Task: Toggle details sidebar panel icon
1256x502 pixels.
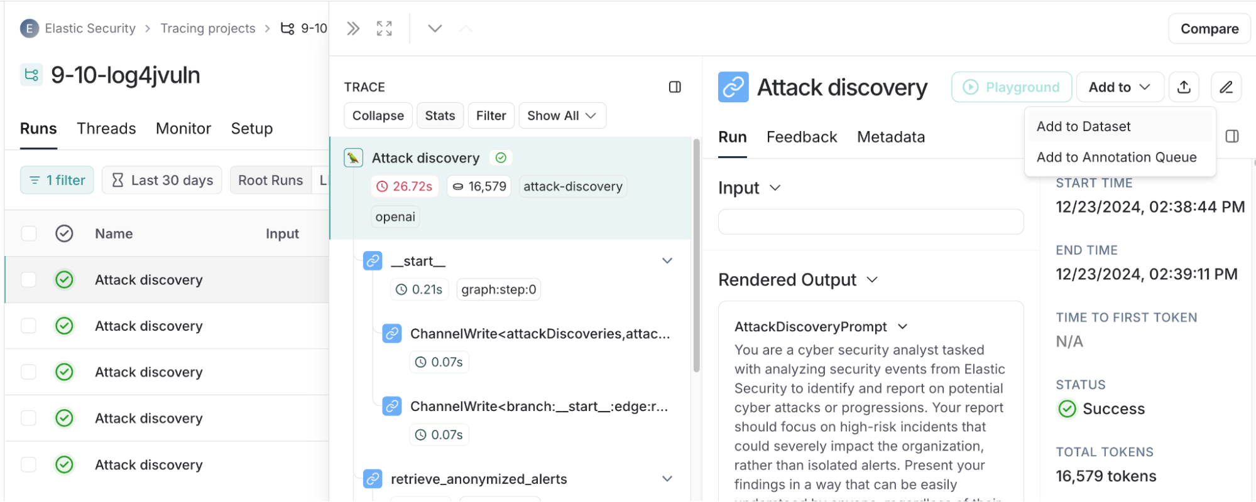Action: point(1232,136)
